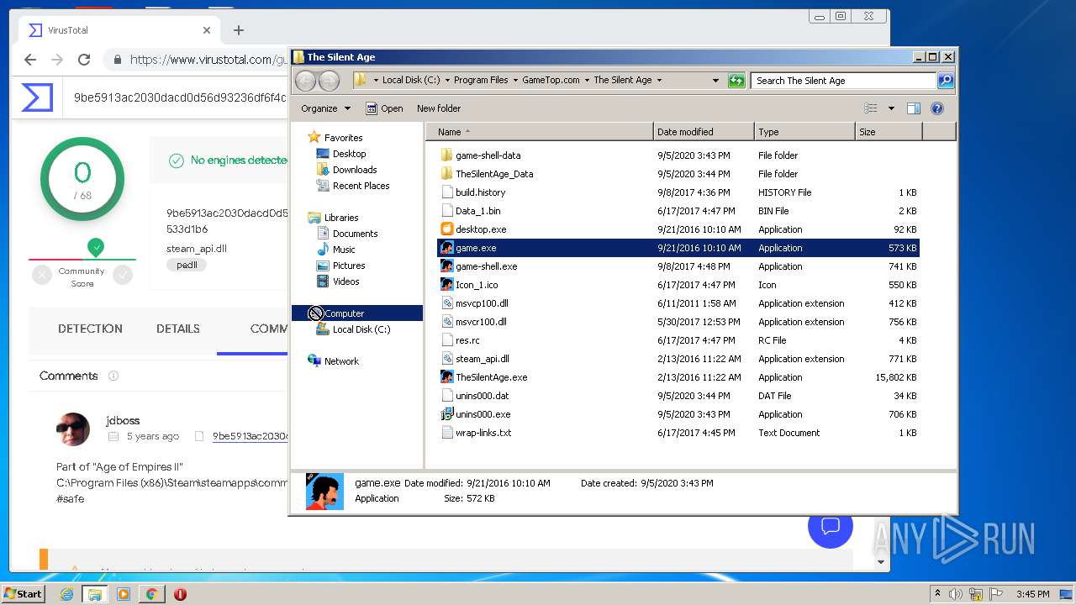
Task: Expand the address bar history dropdown
Action: pyautogui.click(x=715, y=81)
